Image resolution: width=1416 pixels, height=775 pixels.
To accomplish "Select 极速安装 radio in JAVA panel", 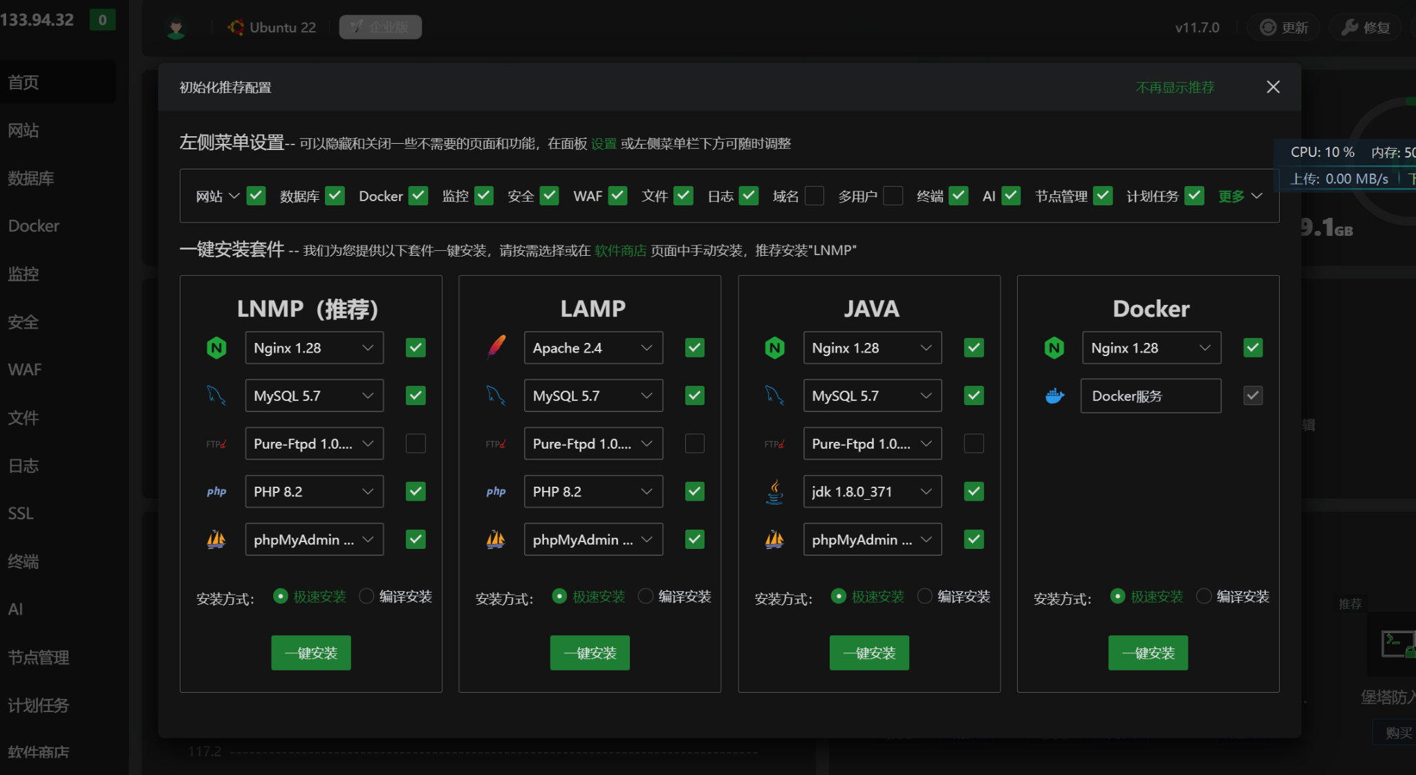I will click(839, 596).
